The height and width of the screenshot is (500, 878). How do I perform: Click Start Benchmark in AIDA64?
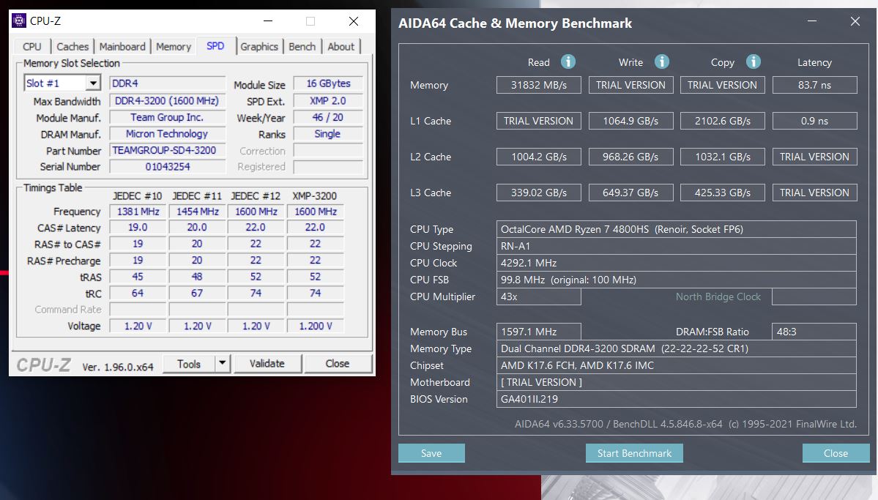[x=633, y=453]
